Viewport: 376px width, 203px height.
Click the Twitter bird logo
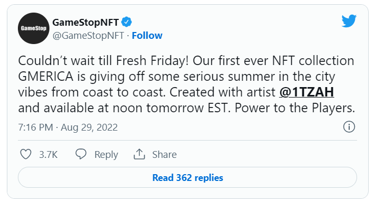point(349,21)
